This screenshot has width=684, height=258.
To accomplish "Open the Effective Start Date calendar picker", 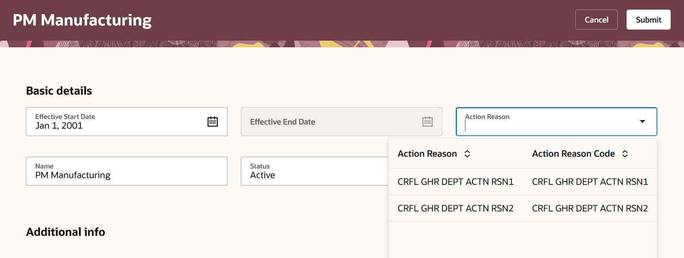I will pyautogui.click(x=213, y=122).
